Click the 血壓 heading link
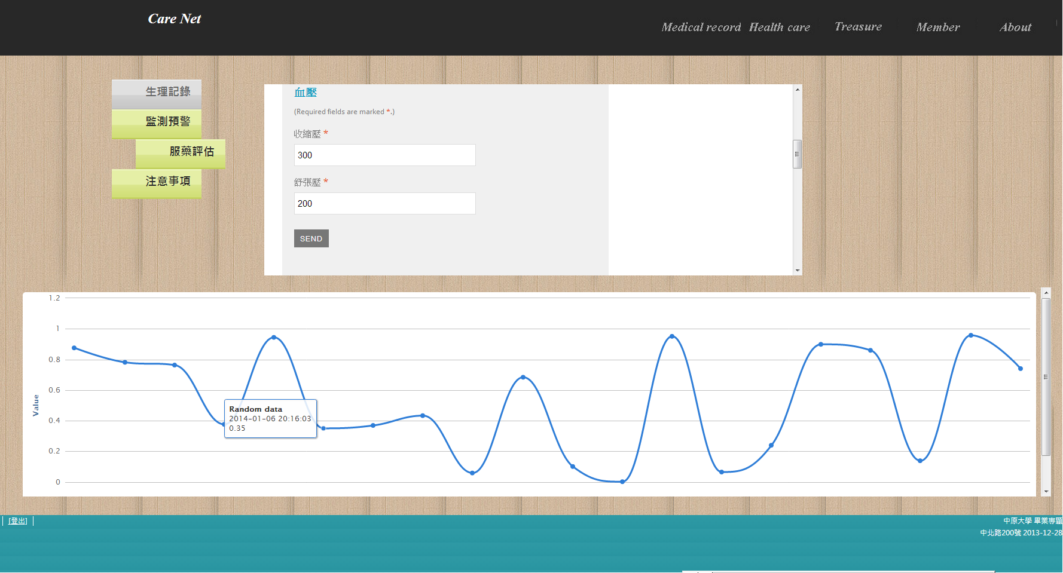 (305, 93)
